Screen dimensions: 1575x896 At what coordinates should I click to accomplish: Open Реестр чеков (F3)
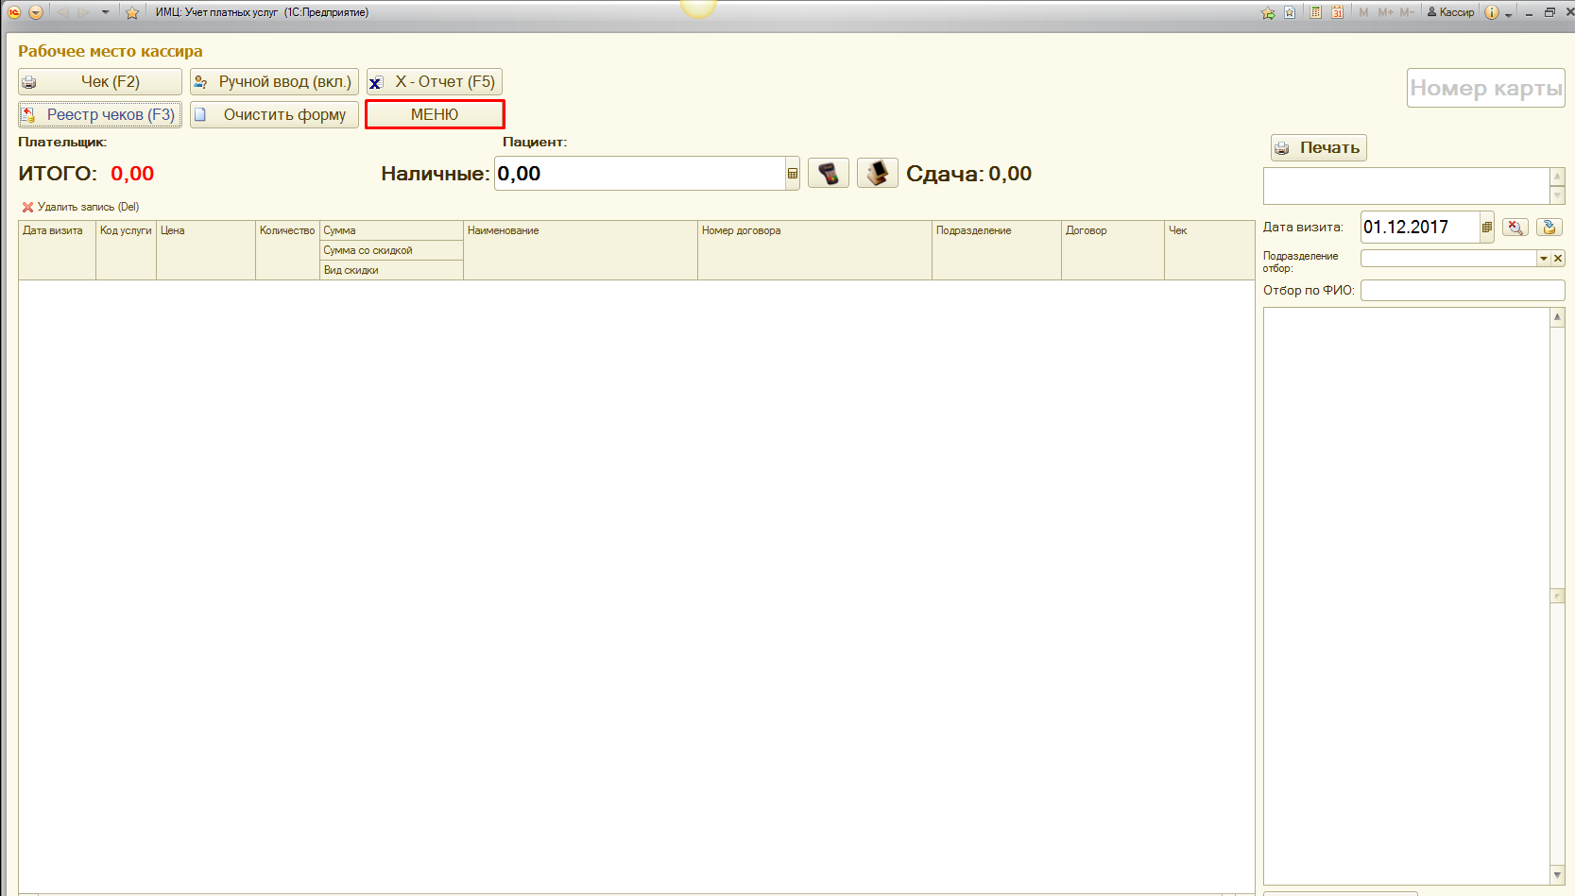point(100,115)
